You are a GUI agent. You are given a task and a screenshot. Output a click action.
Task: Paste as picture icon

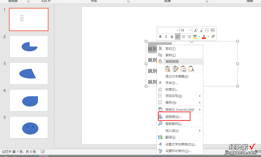click(183, 69)
